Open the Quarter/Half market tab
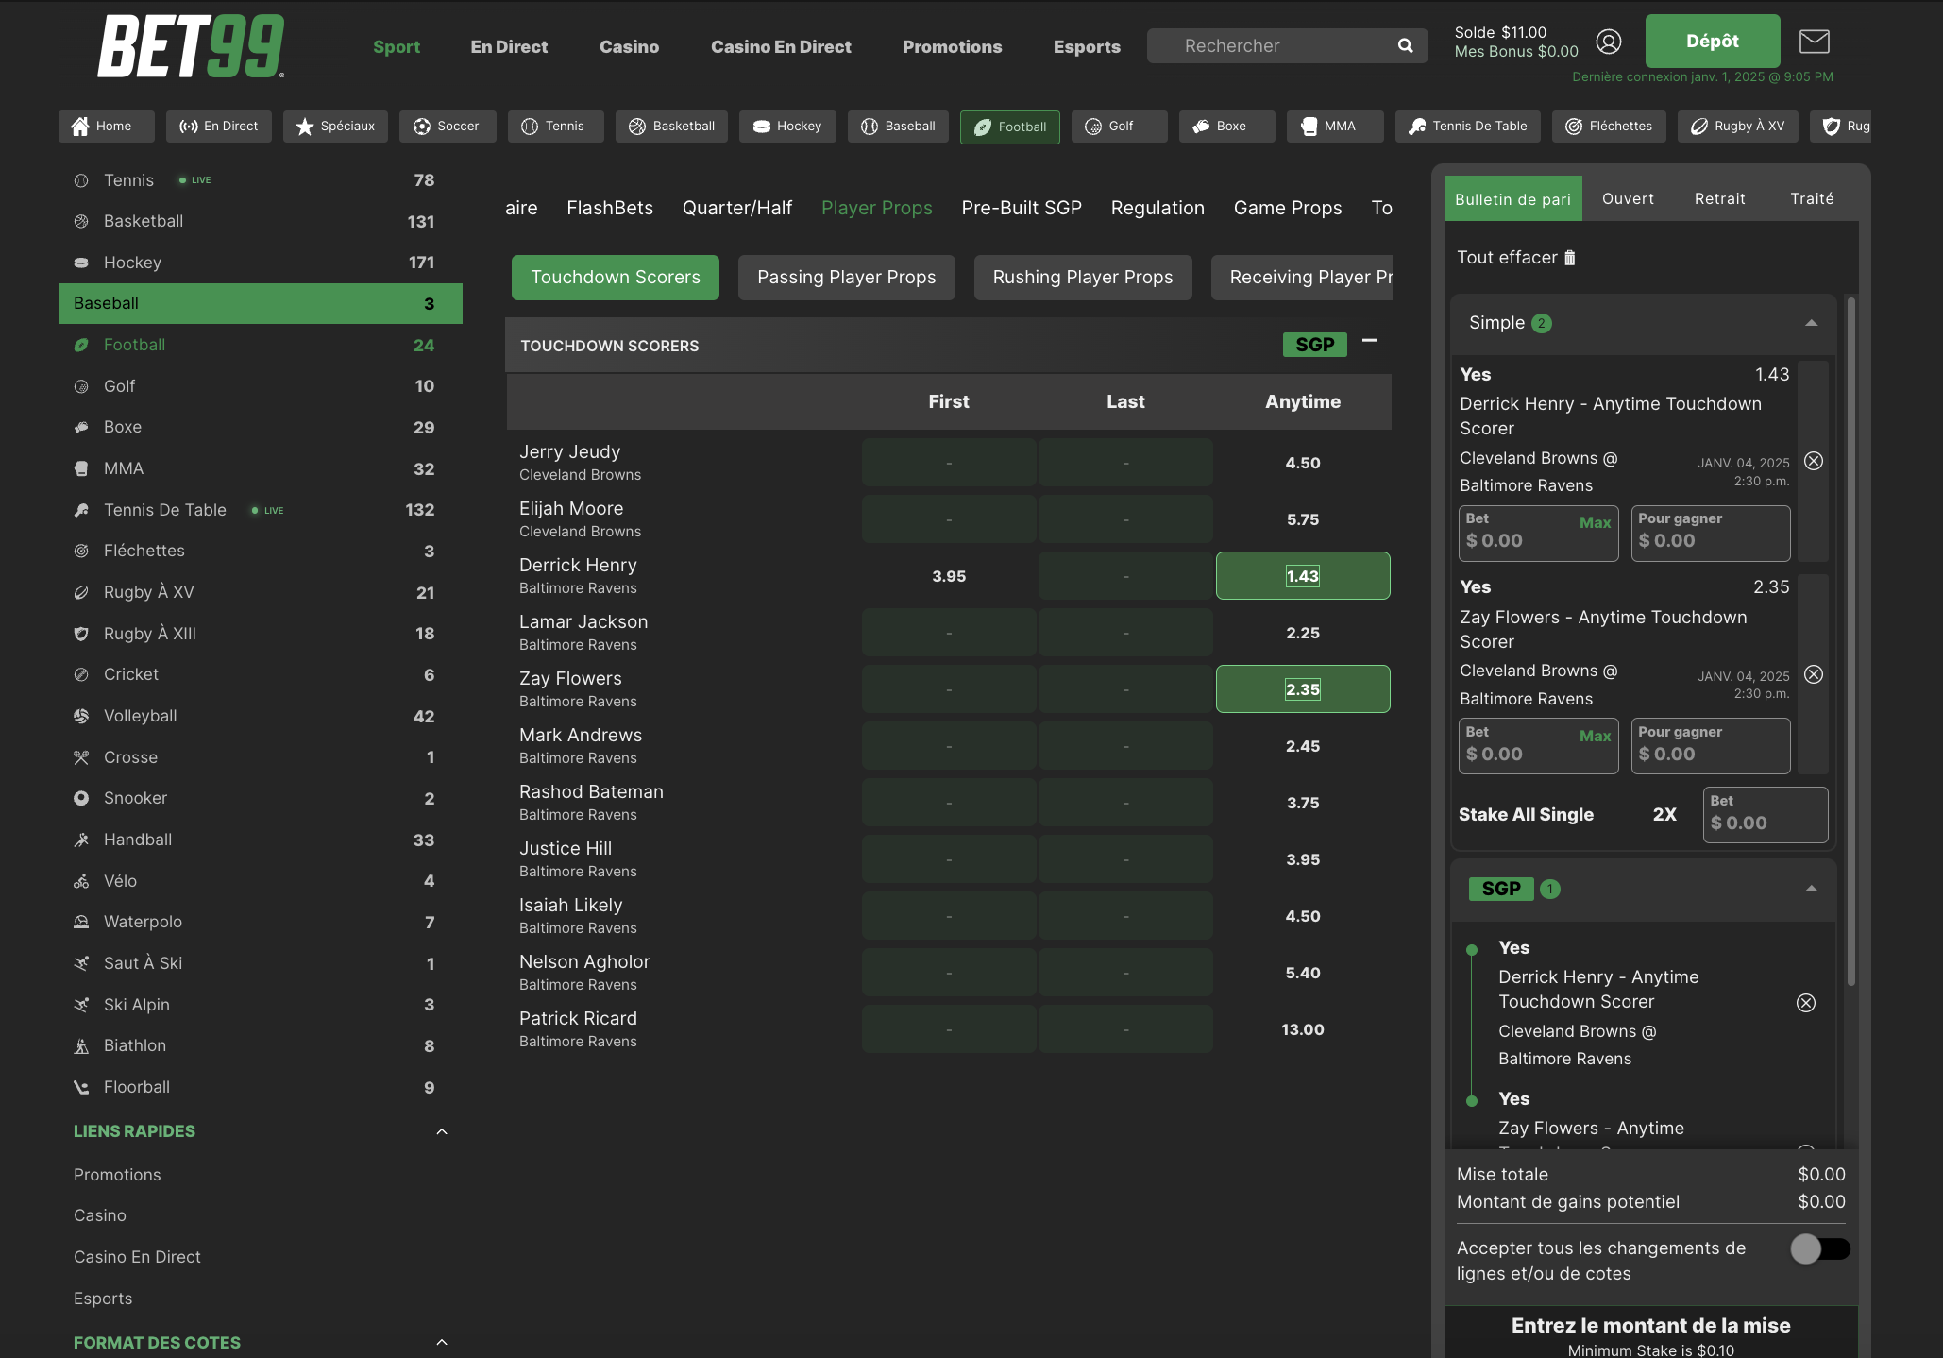The width and height of the screenshot is (1943, 1358). click(x=737, y=208)
